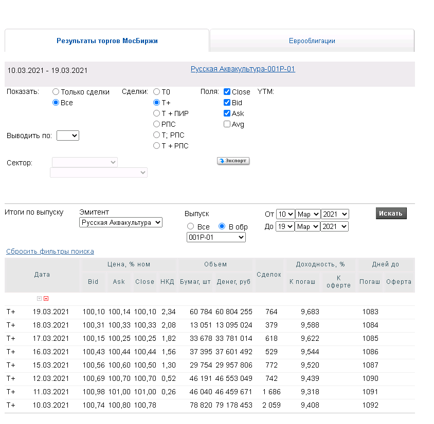Click the volume value 60 804 255
This screenshot has width=434, height=424.
pyautogui.click(x=234, y=312)
